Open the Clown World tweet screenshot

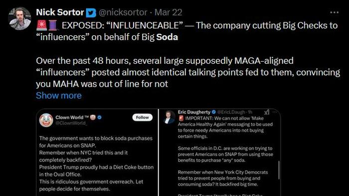pyautogui.click(x=97, y=152)
